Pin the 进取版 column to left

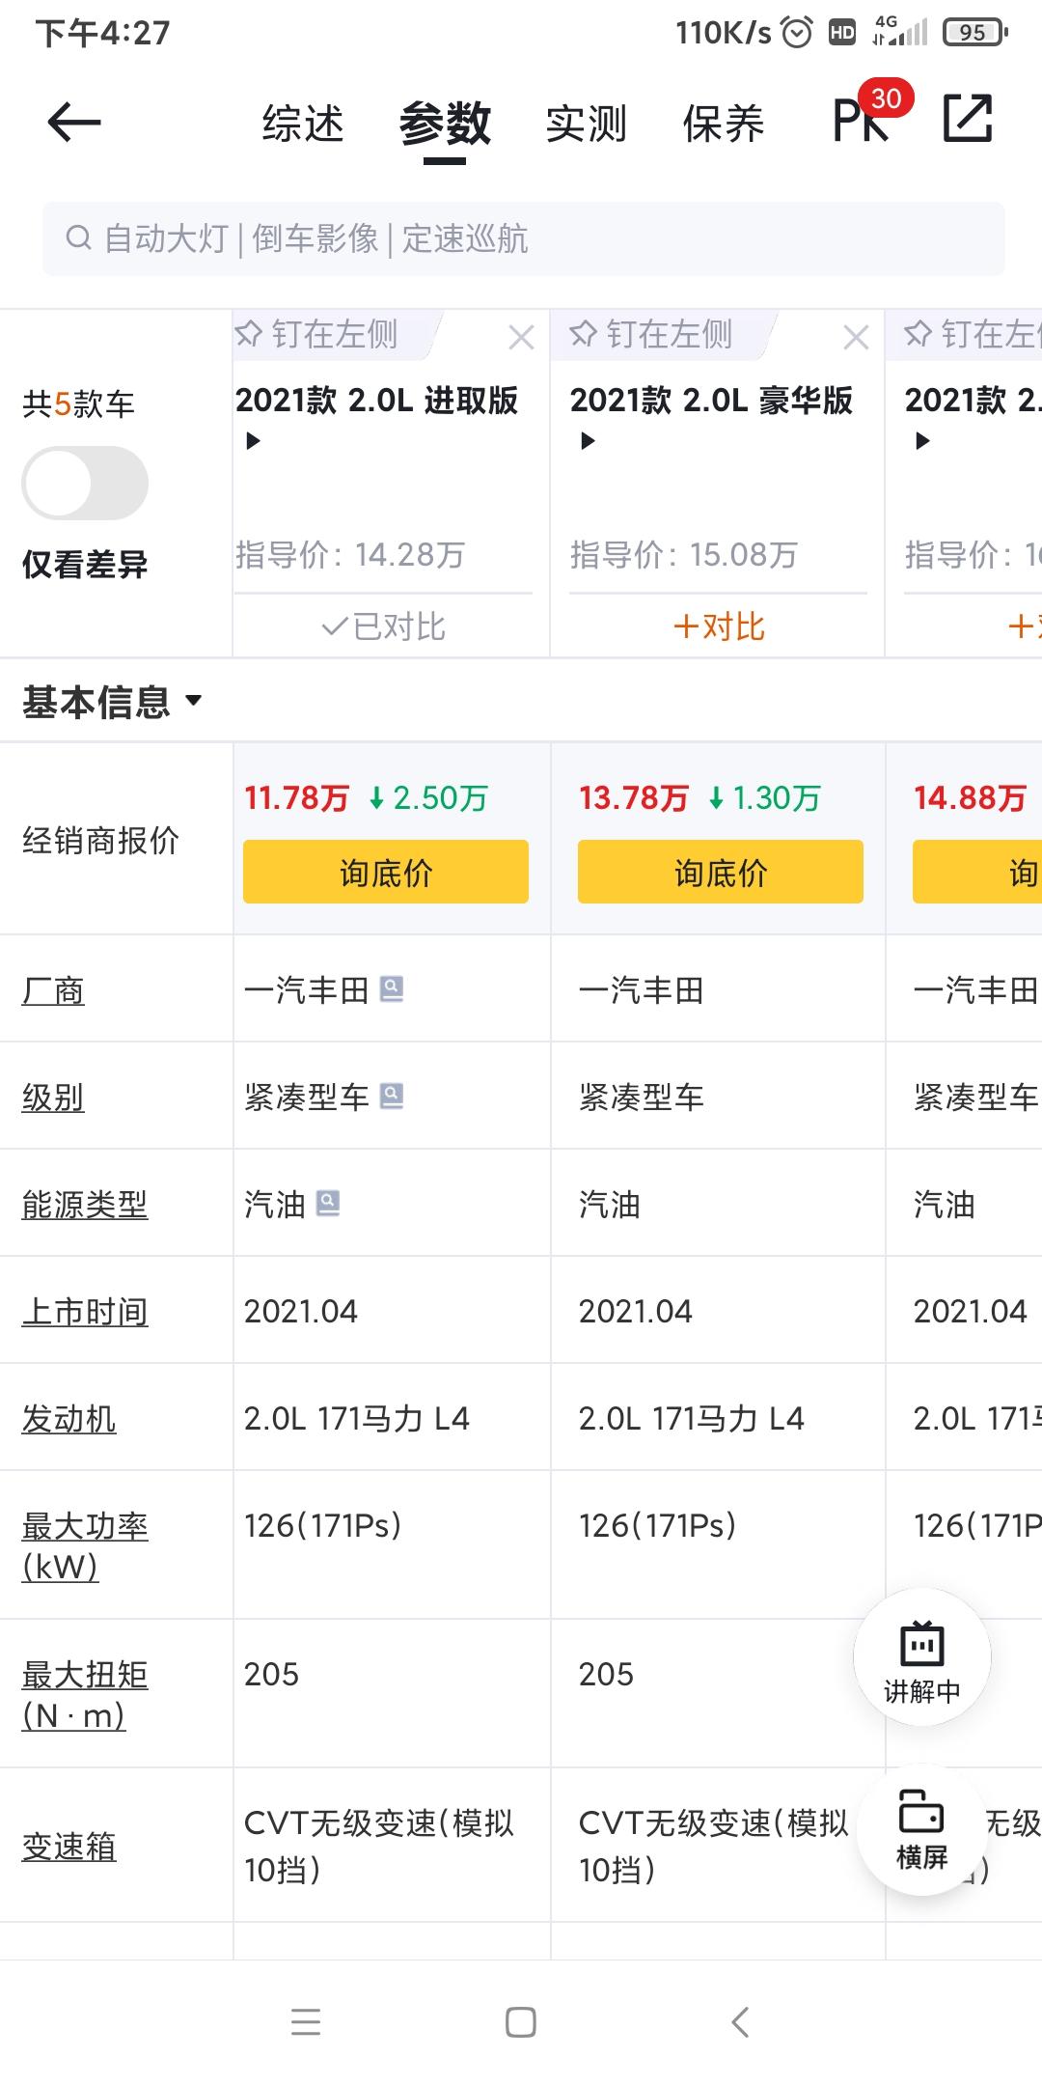(317, 334)
